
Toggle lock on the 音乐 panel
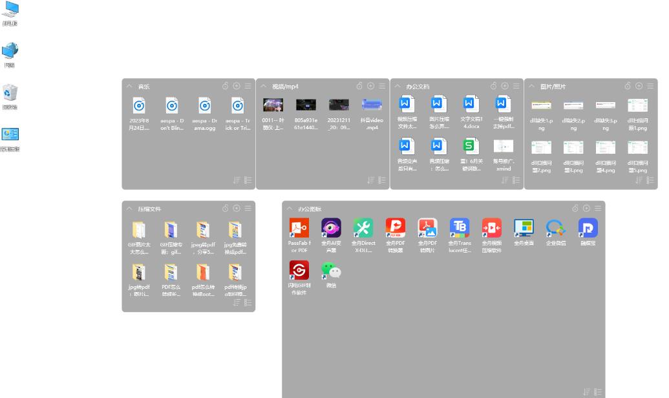tap(226, 86)
